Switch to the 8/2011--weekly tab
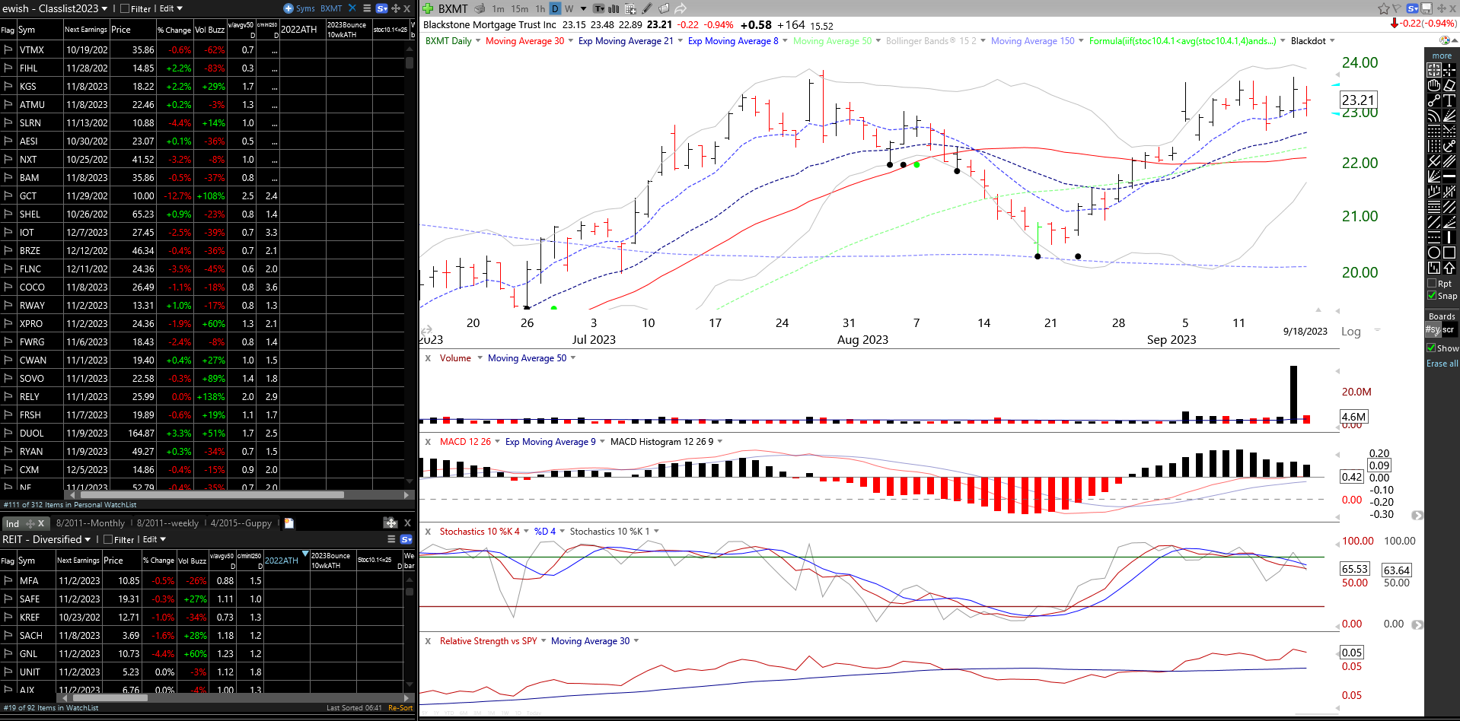Screen dimensions: 1460x721 pos(167,523)
